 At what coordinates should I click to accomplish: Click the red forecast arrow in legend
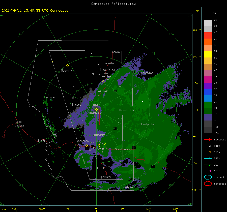(x=208, y=139)
